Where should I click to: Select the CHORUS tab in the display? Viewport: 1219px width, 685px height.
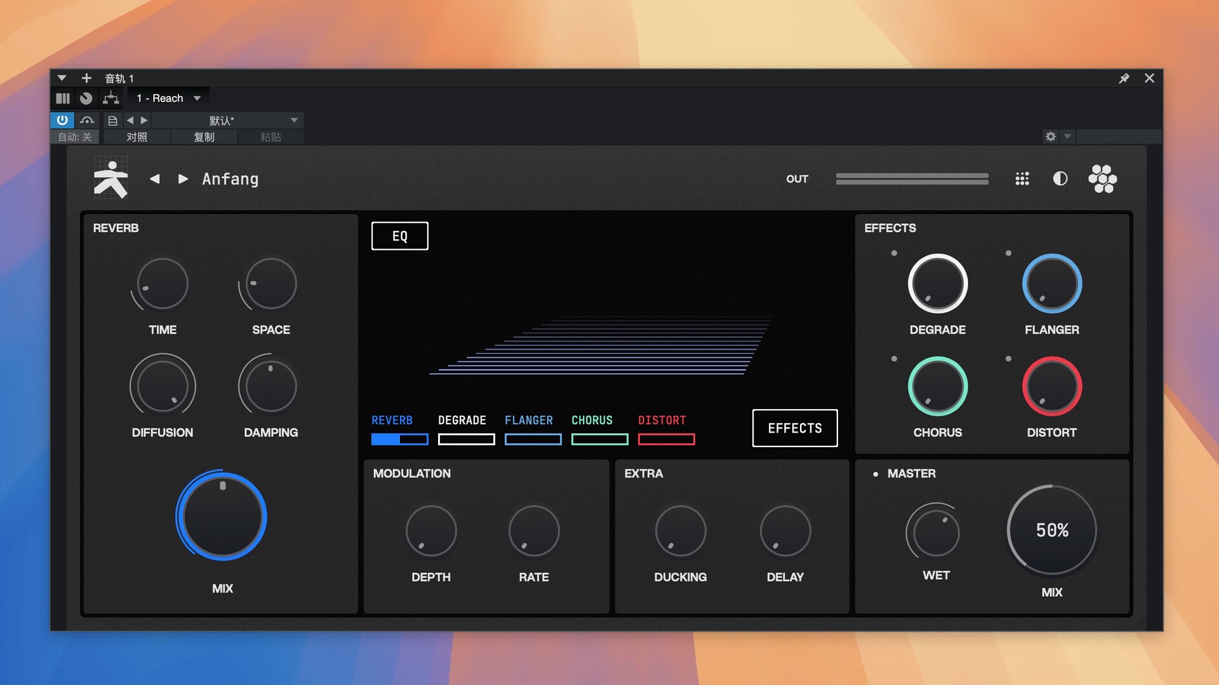[x=599, y=429]
